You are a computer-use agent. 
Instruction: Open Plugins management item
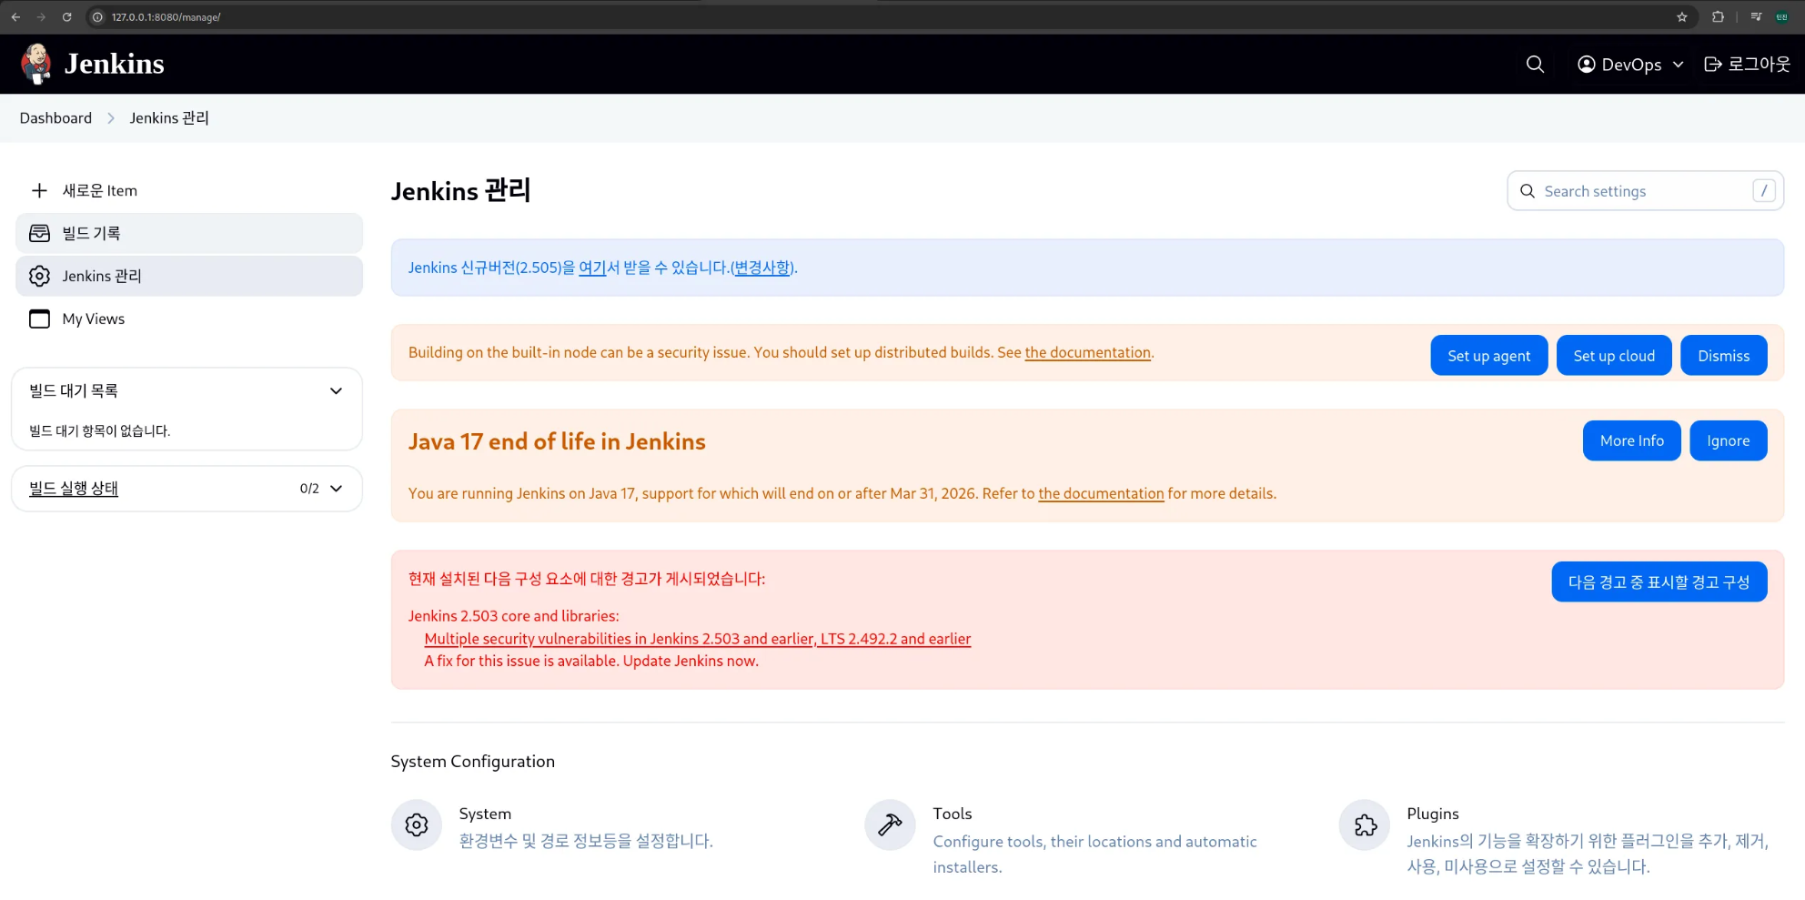click(1554, 839)
